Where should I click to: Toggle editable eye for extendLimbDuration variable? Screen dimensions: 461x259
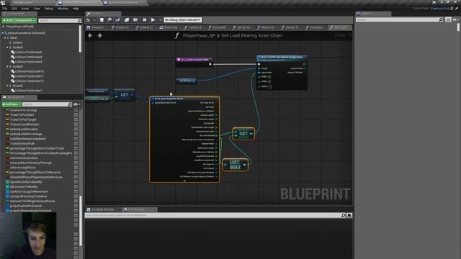[x=76, y=129]
